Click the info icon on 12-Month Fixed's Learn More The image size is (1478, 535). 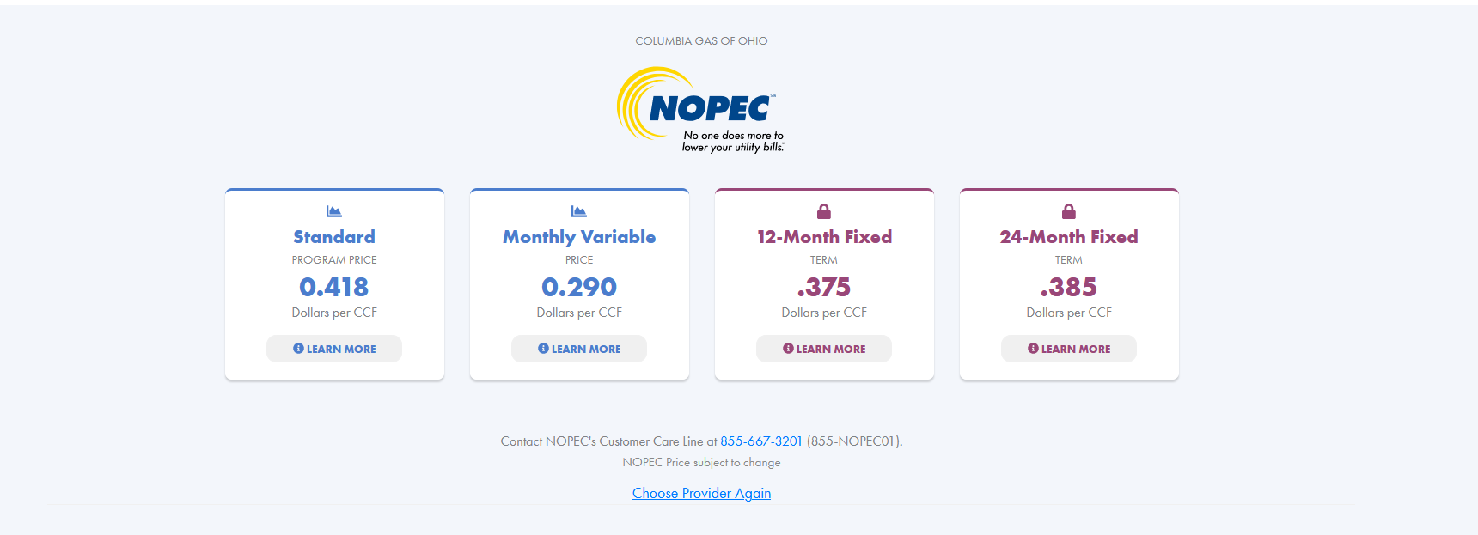(788, 349)
